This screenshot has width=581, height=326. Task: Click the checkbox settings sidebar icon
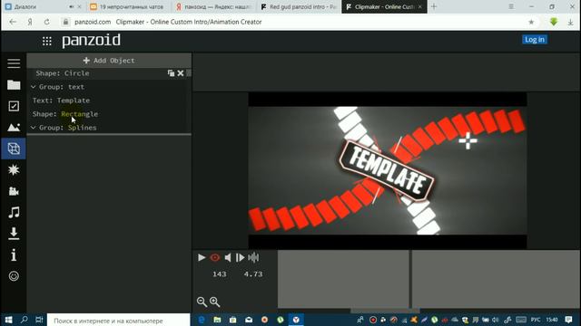(14, 106)
